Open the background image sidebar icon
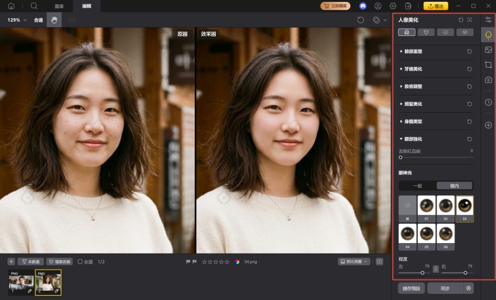 tap(489, 50)
